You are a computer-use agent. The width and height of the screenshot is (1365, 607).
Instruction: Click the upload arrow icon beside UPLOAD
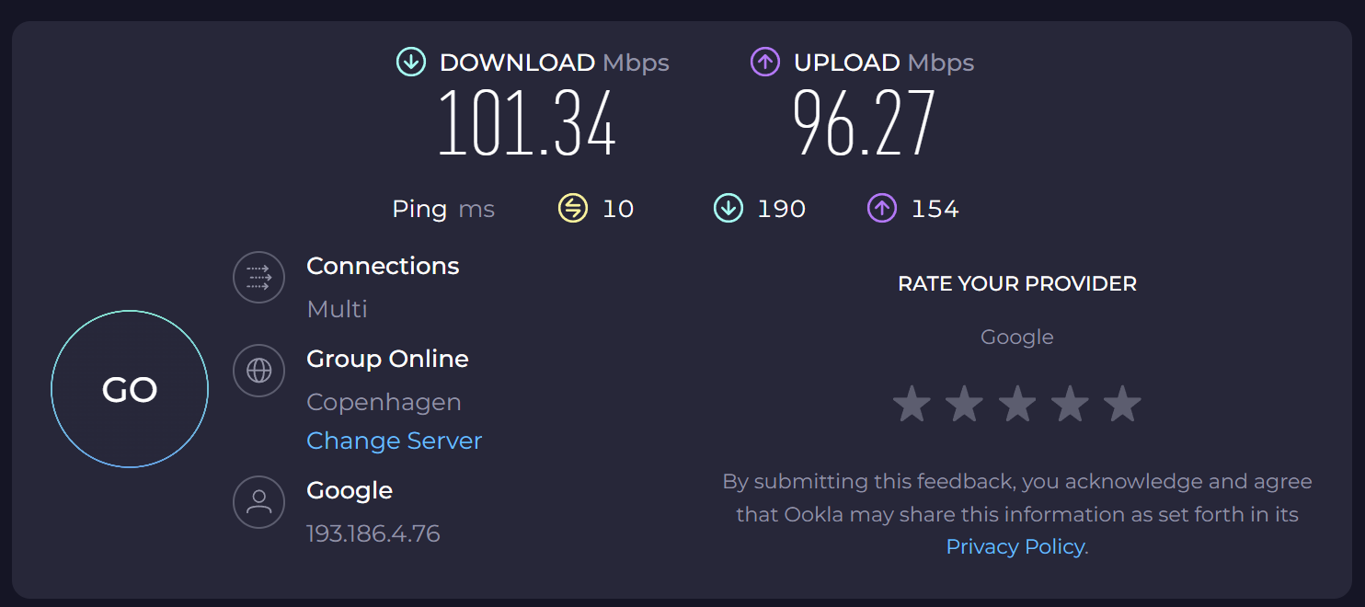(x=764, y=63)
